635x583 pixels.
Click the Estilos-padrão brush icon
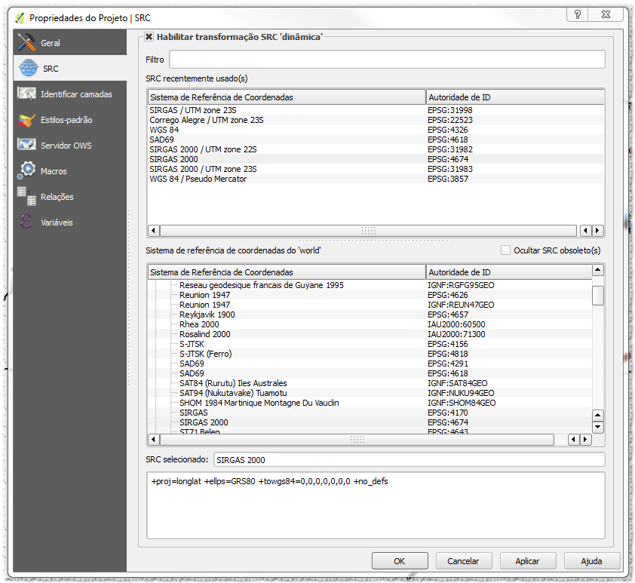(x=27, y=120)
